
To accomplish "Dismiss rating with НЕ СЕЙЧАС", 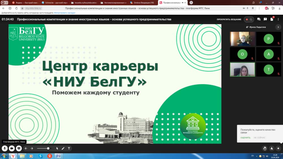I will pos(260,138).
